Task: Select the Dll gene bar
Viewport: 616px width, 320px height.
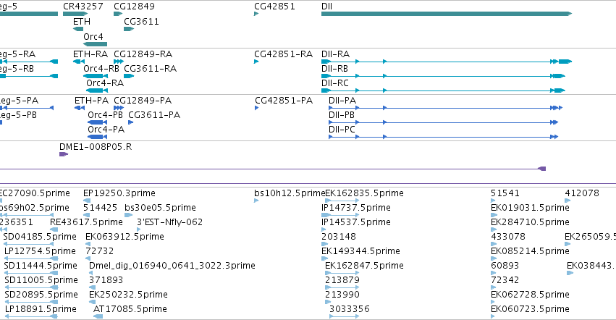Action: tap(447, 14)
